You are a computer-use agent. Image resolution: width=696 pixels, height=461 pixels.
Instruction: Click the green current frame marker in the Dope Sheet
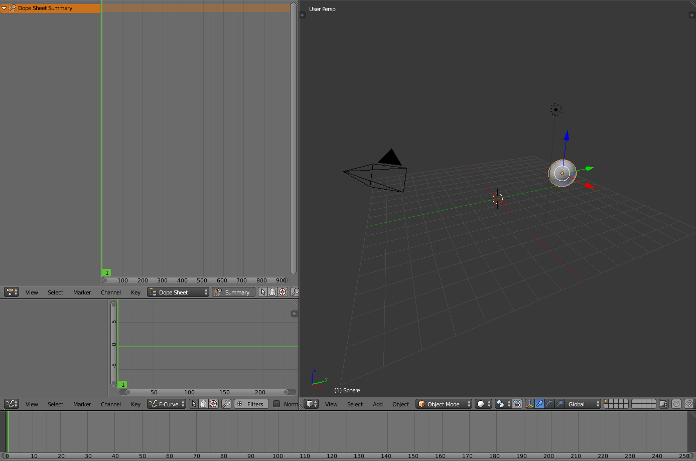point(106,272)
